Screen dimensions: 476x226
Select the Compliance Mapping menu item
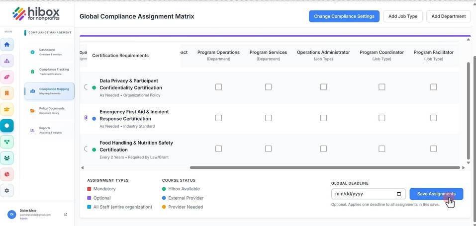pyautogui.click(x=49, y=91)
